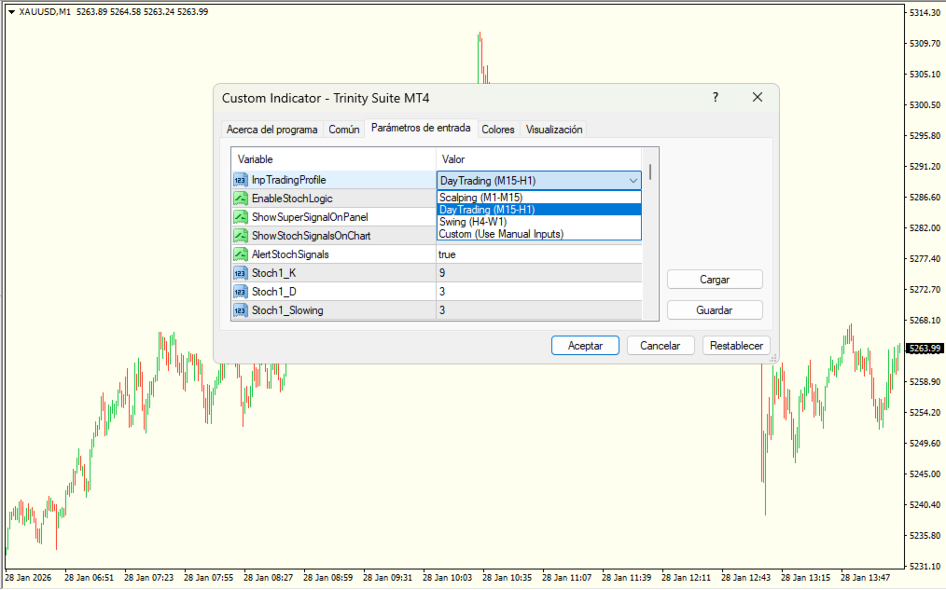This screenshot has height=590, width=946.
Task: Click the dialog help question mark
Action: point(716,98)
